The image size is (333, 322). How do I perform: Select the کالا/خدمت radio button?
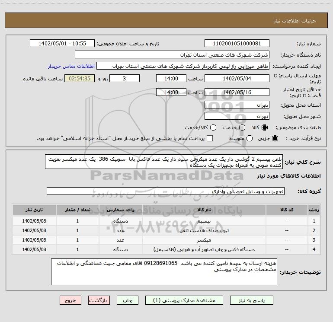(x=213, y=128)
